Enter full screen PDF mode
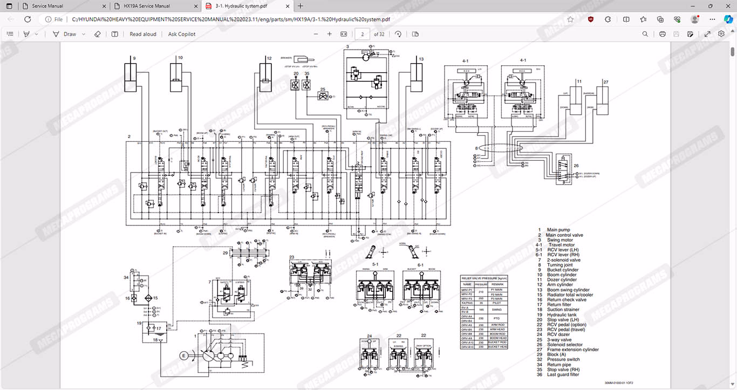Image resolution: width=737 pixels, height=390 pixels. 707,34
